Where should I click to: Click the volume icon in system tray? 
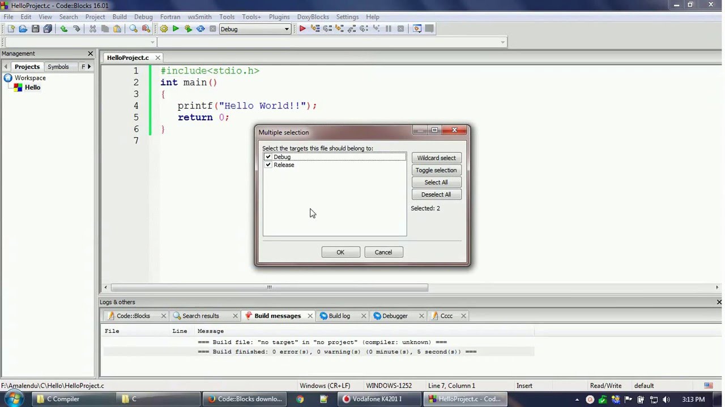[x=666, y=400]
